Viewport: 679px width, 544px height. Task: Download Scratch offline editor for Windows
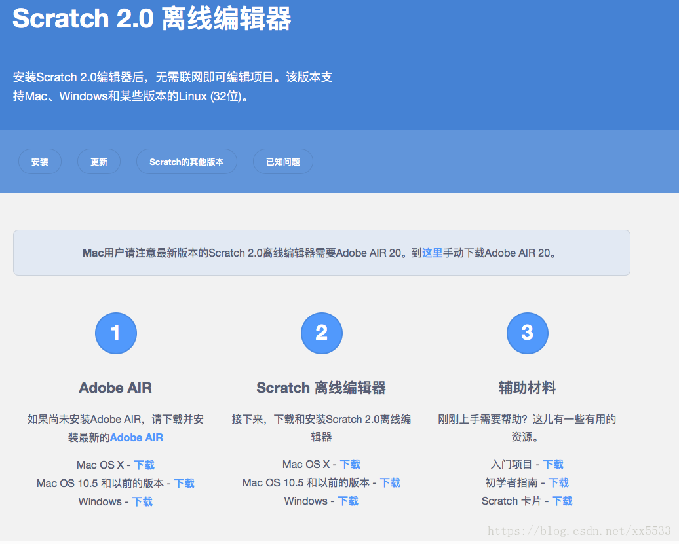coord(348,501)
